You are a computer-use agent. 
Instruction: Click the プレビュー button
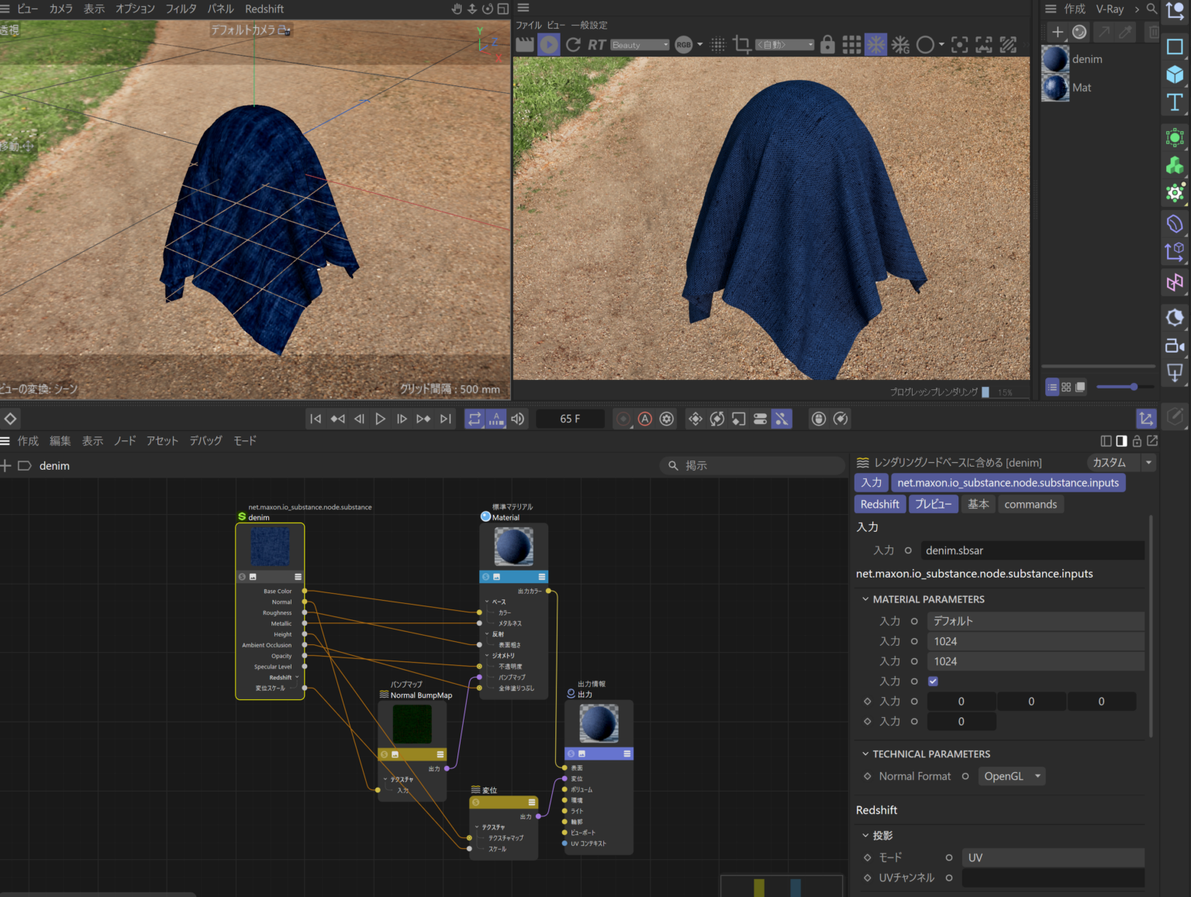tap(934, 504)
